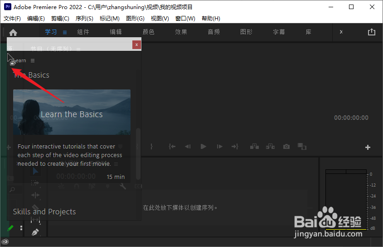Open the Learn the Basics tutorial thumbnail
The height and width of the screenshot is (247, 383).
[x=72, y=112]
